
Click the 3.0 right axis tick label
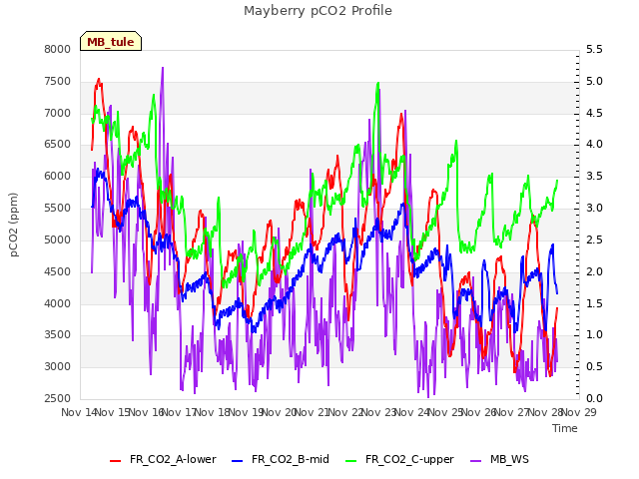(594, 209)
